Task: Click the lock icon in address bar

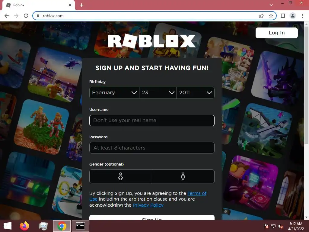Action: 38,16
